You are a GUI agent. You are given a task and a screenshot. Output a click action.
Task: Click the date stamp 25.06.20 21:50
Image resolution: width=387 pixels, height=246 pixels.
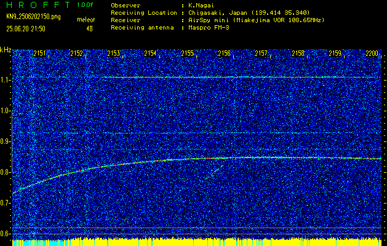(26, 29)
